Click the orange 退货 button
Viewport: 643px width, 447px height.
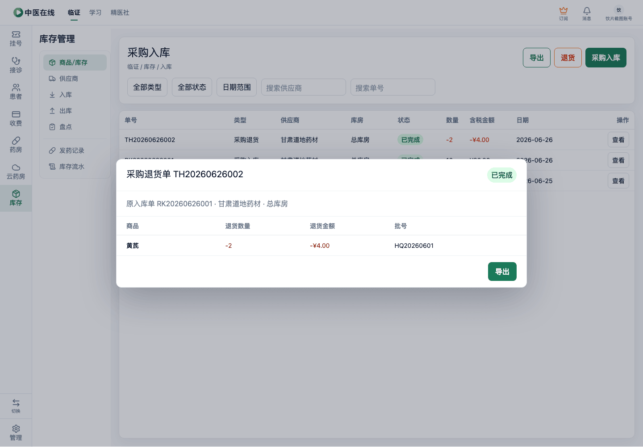(568, 58)
